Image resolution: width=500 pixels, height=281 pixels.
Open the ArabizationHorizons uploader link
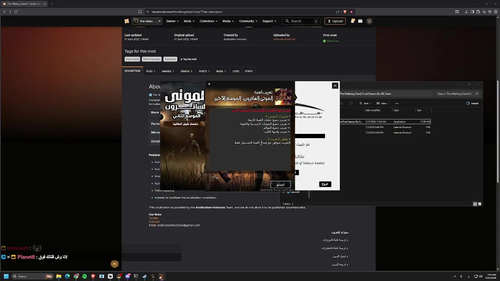pos(284,39)
